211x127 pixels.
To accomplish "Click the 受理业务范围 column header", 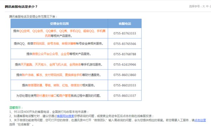I will point(59,24).
